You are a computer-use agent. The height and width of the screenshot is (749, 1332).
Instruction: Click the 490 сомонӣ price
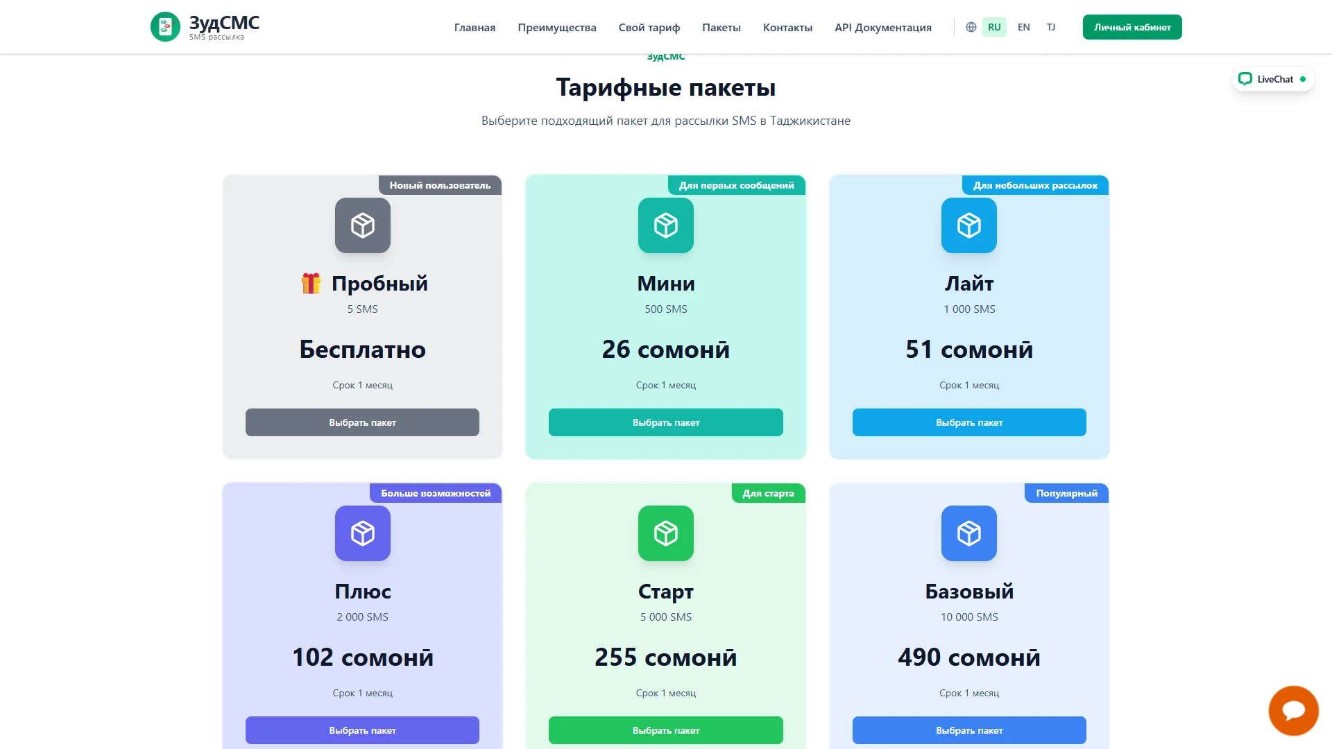point(969,657)
